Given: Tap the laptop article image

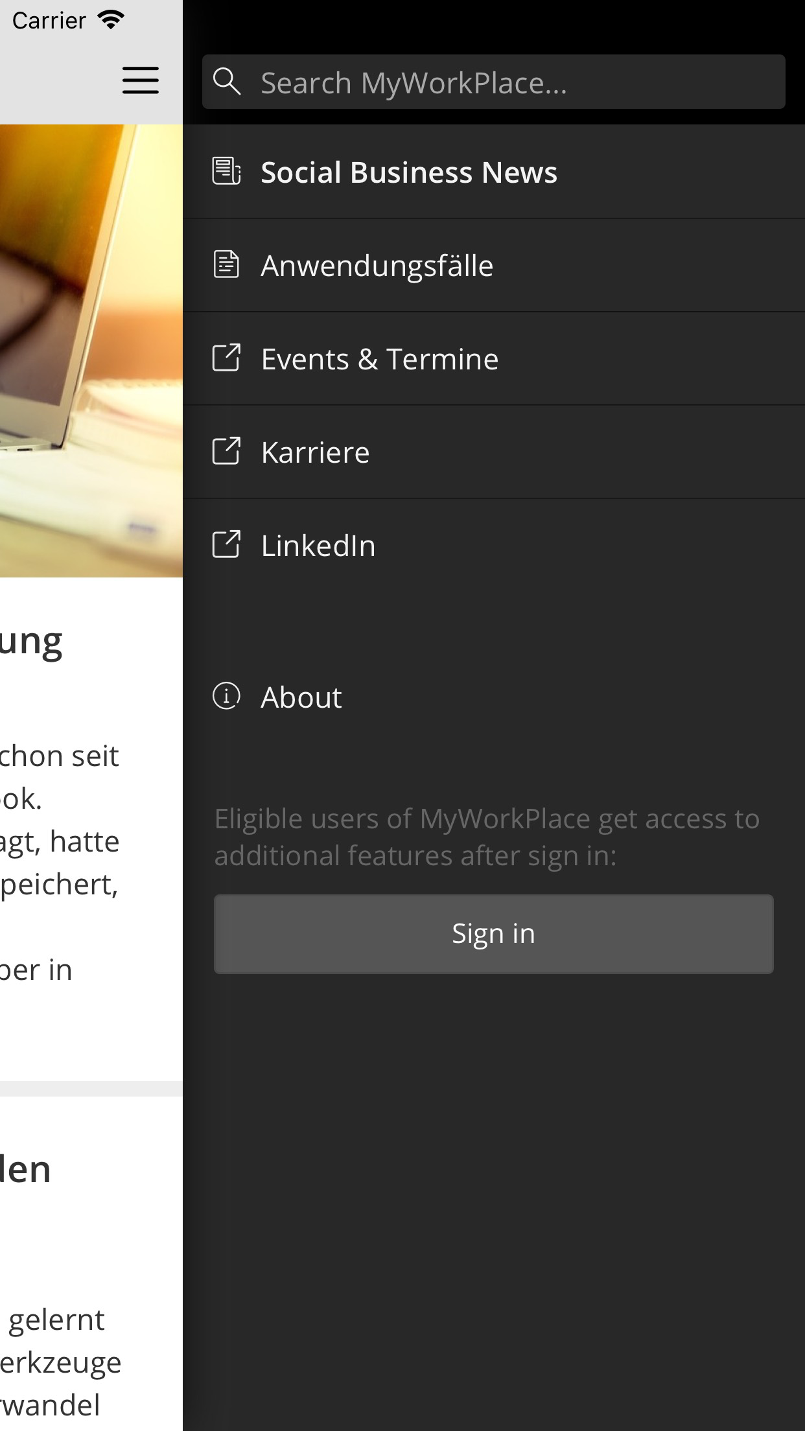Looking at the screenshot, I should coord(91,350).
